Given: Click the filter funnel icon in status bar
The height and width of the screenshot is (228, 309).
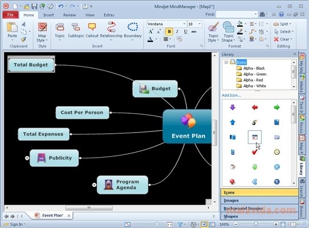Looking at the screenshot, I should click(x=180, y=224).
